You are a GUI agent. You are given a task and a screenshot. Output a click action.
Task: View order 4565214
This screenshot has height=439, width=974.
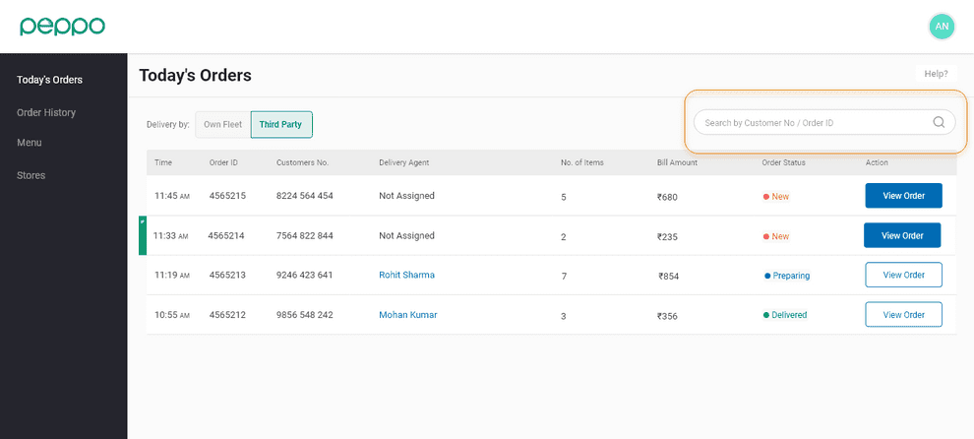click(x=901, y=235)
